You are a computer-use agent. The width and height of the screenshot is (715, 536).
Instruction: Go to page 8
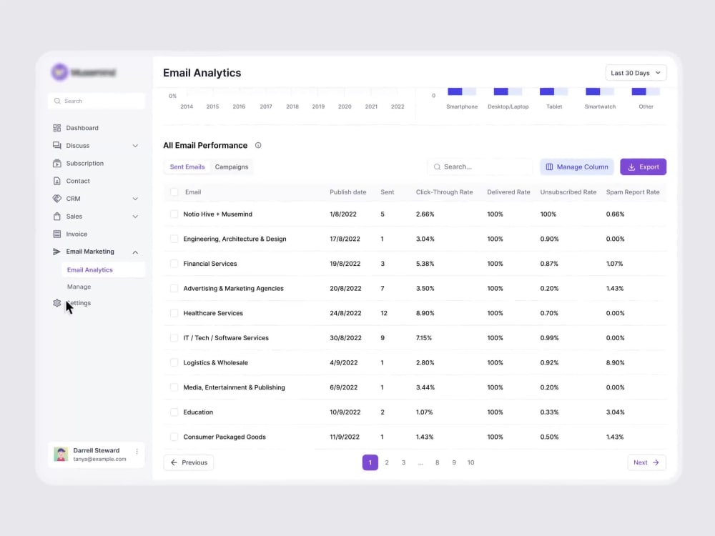438,462
